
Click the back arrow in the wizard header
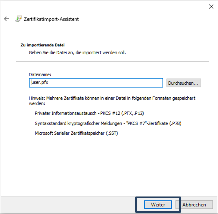(6, 19)
